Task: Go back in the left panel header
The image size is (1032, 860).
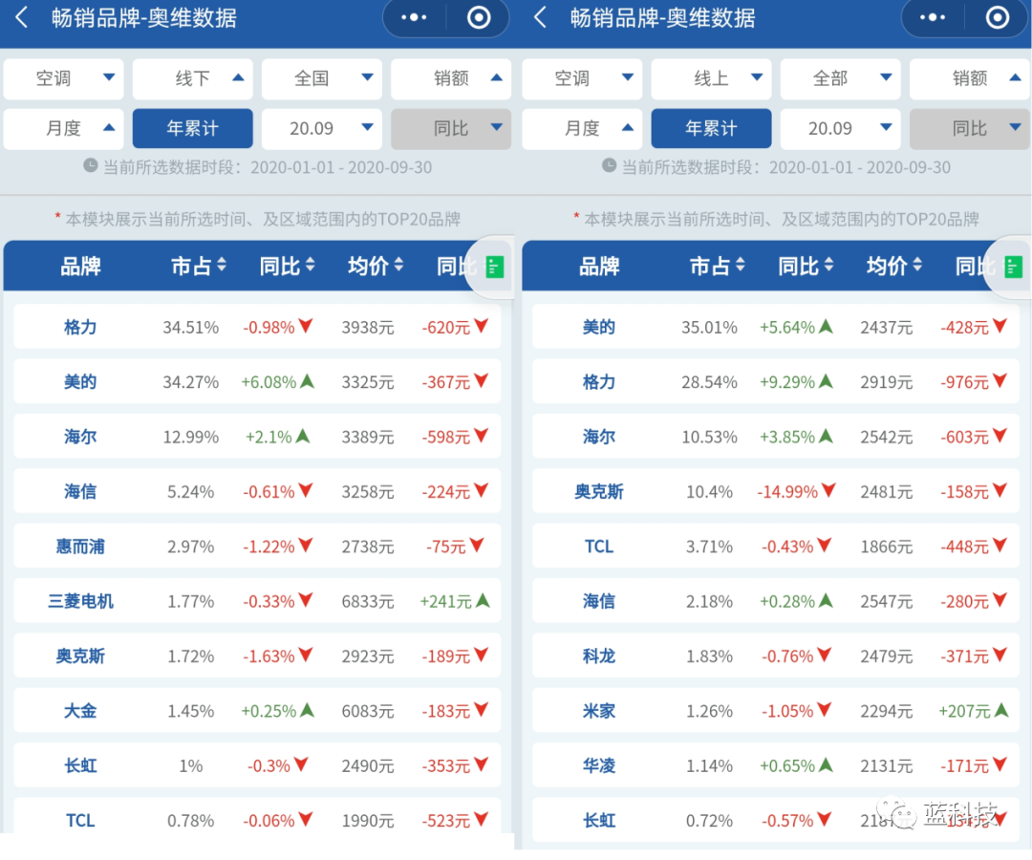Action: tap(21, 18)
